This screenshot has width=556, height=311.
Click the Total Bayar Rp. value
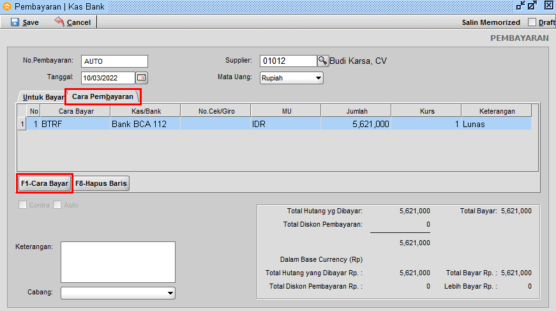516,273
